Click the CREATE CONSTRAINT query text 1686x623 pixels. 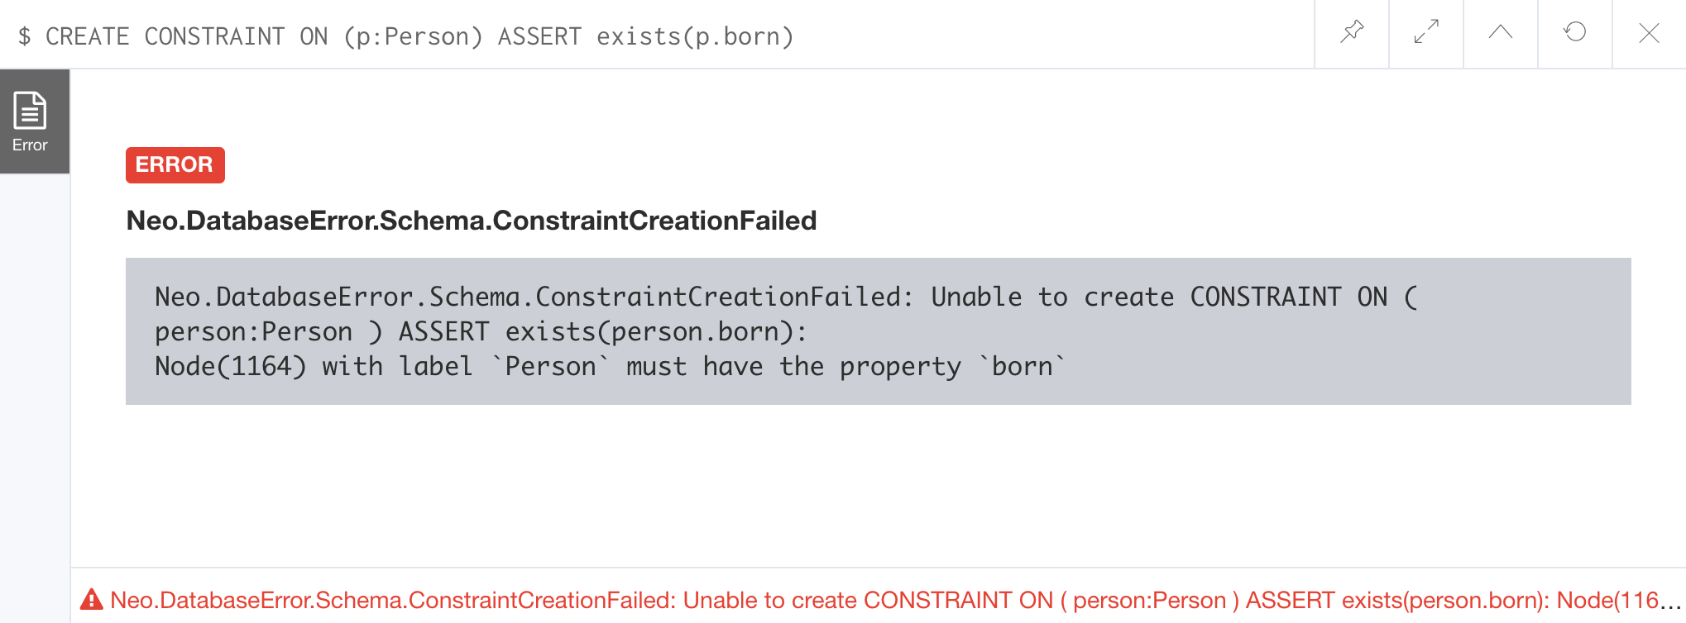(x=419, y=36)
